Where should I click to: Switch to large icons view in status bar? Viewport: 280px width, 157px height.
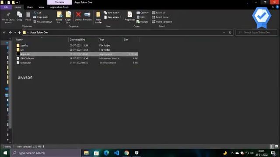point(276,147)
